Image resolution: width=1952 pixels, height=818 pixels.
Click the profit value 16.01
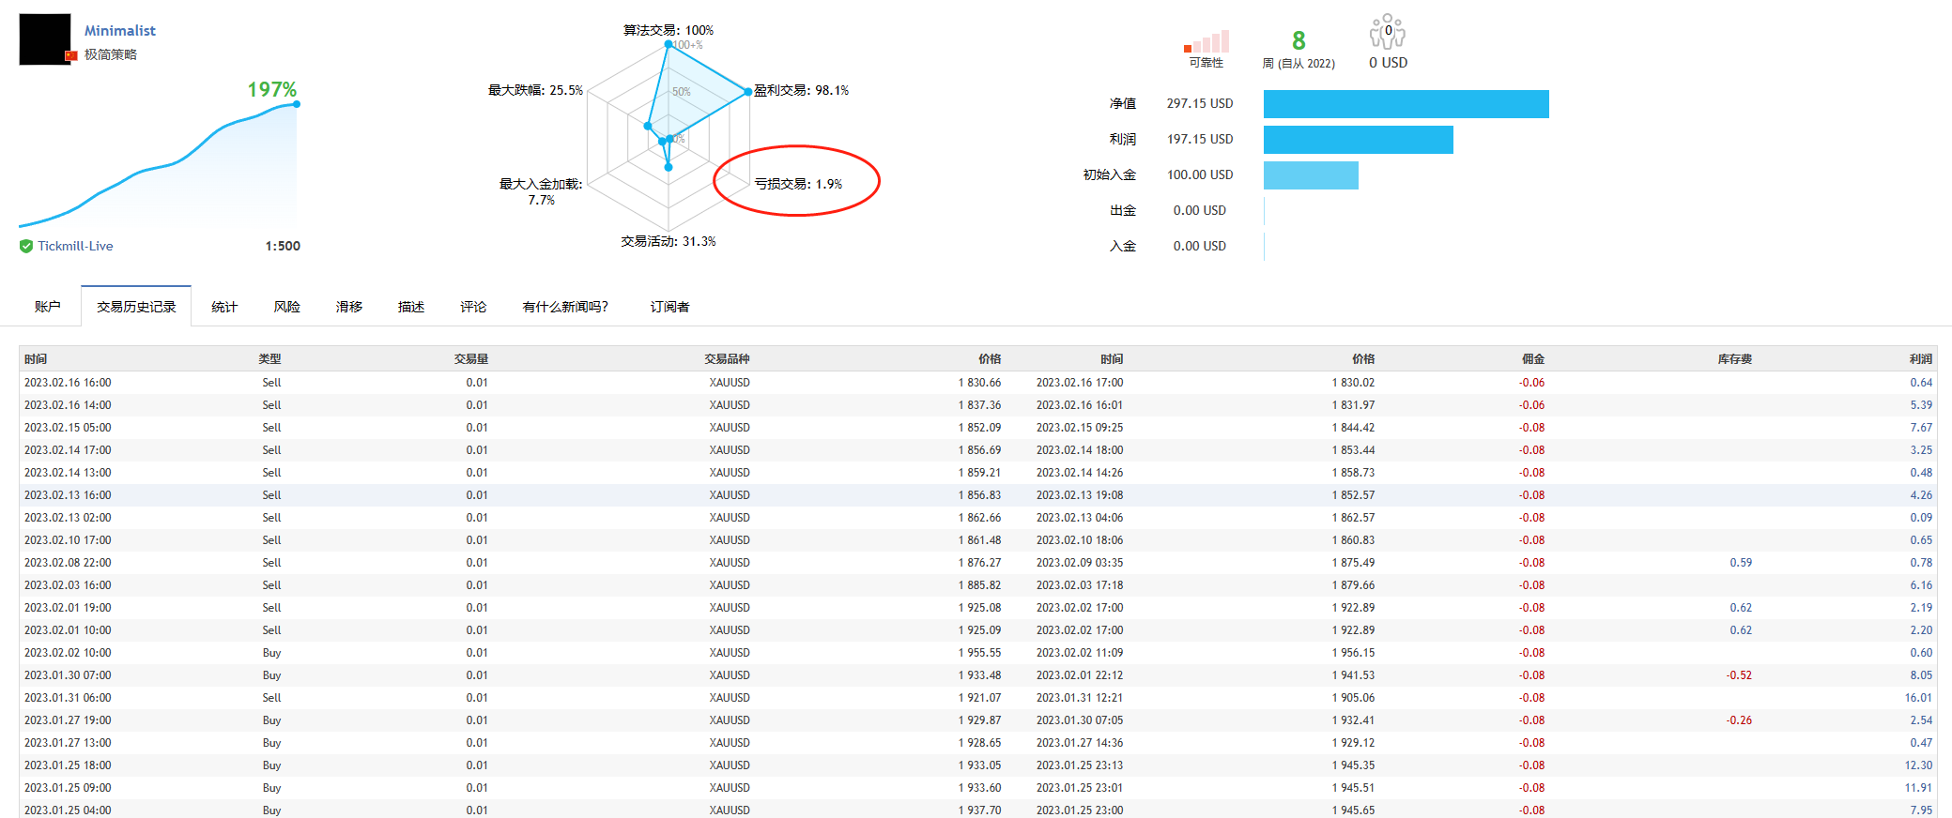pos(1918,698)
